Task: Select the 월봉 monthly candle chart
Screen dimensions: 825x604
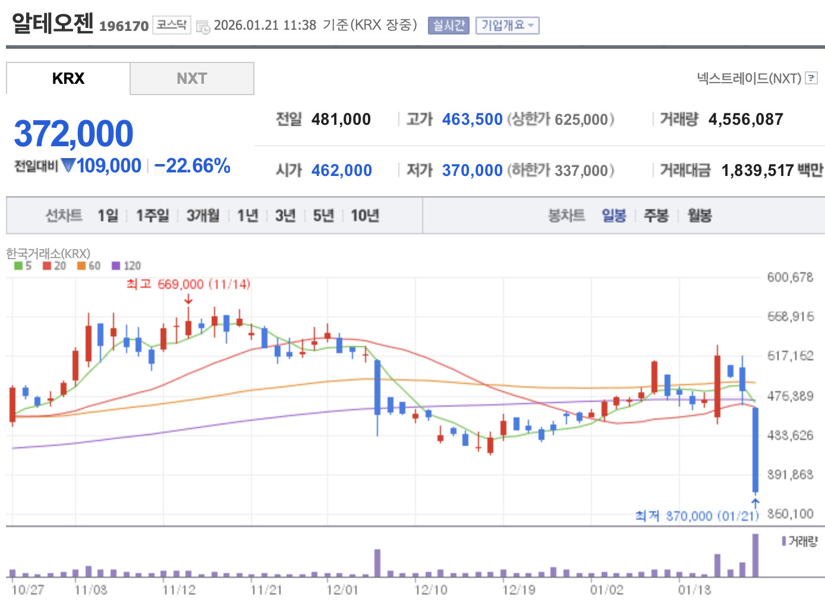Action: (700, 215)
